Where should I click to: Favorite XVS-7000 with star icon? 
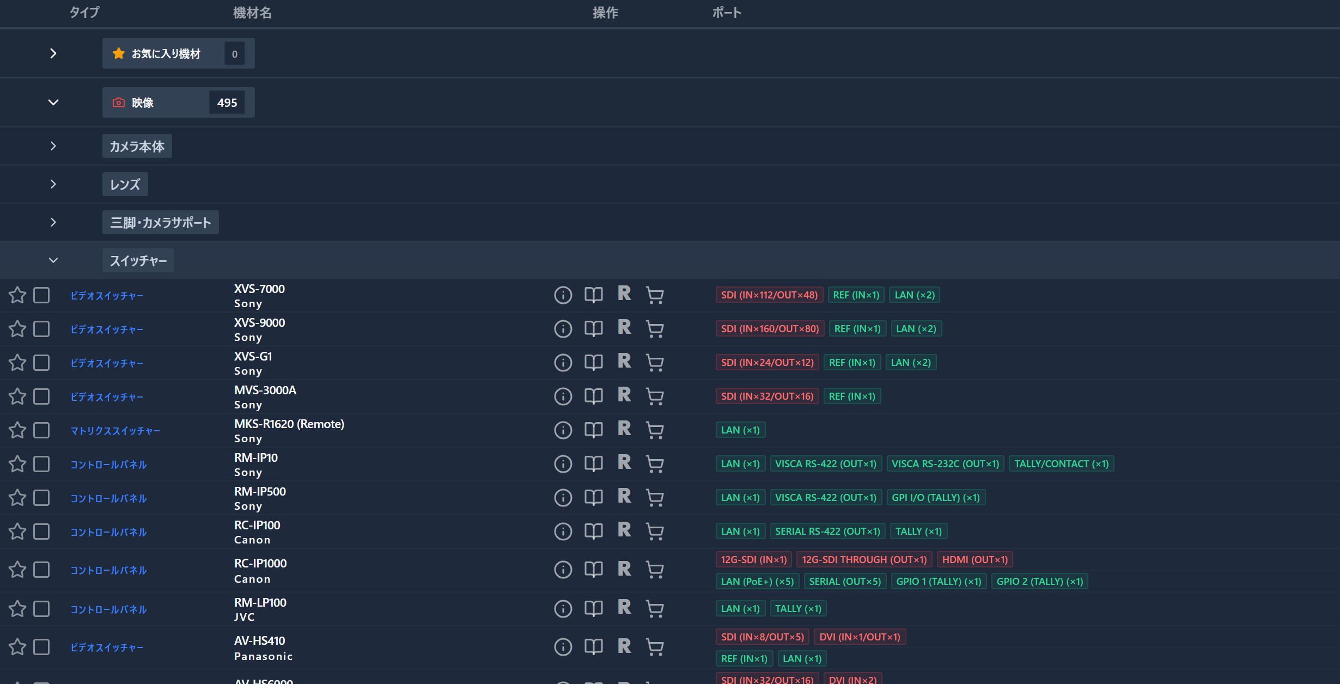17,295
